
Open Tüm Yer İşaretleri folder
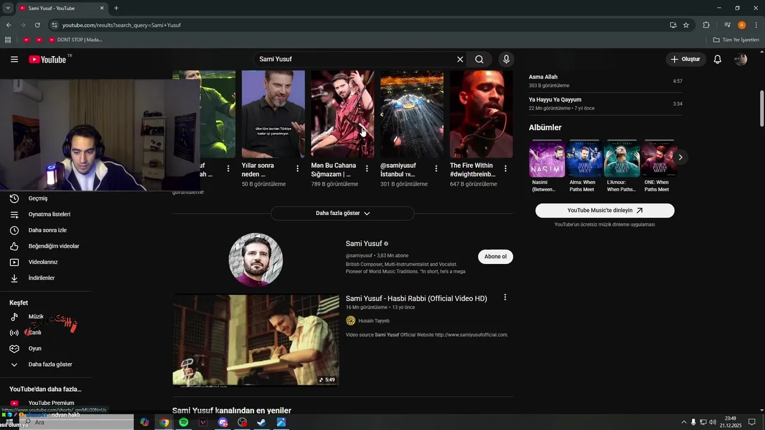coord(736,40)
